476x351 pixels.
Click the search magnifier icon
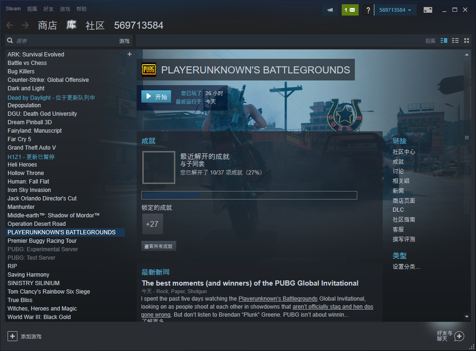10,40
